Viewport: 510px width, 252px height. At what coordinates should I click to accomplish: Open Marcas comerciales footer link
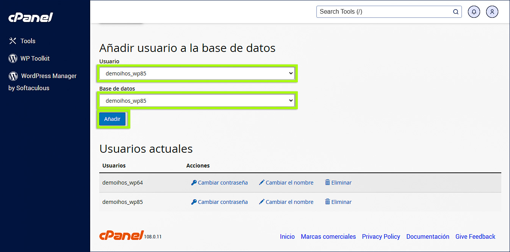coord(328,236)
